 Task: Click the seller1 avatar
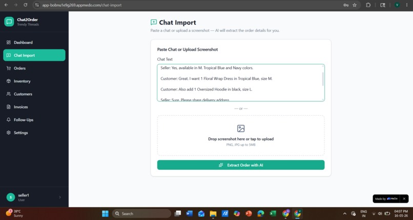pos(11,197)
